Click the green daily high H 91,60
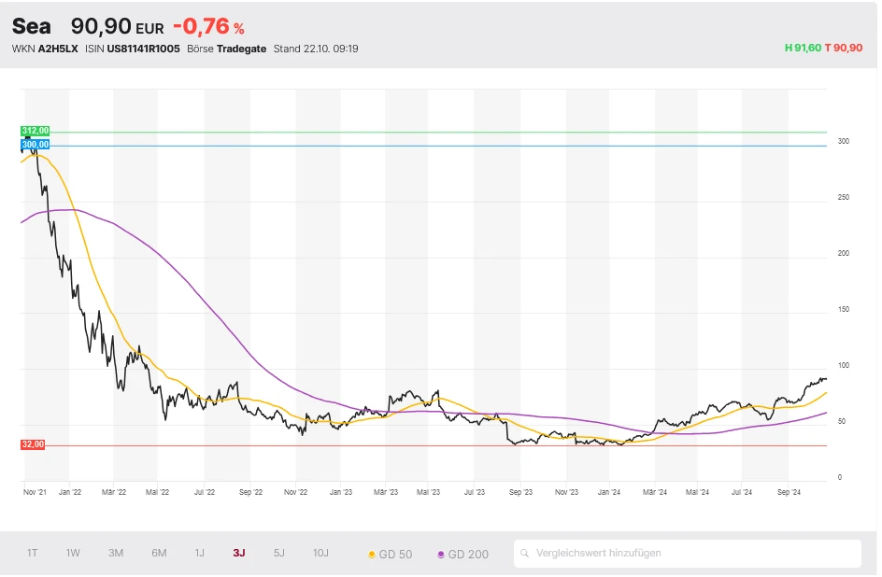 click(802, 48)
